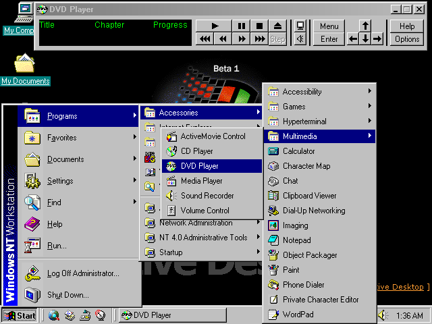Click the Active Desktop link
Image resolution: width=432 pixels, height=324 pixels.
[400, 287]
